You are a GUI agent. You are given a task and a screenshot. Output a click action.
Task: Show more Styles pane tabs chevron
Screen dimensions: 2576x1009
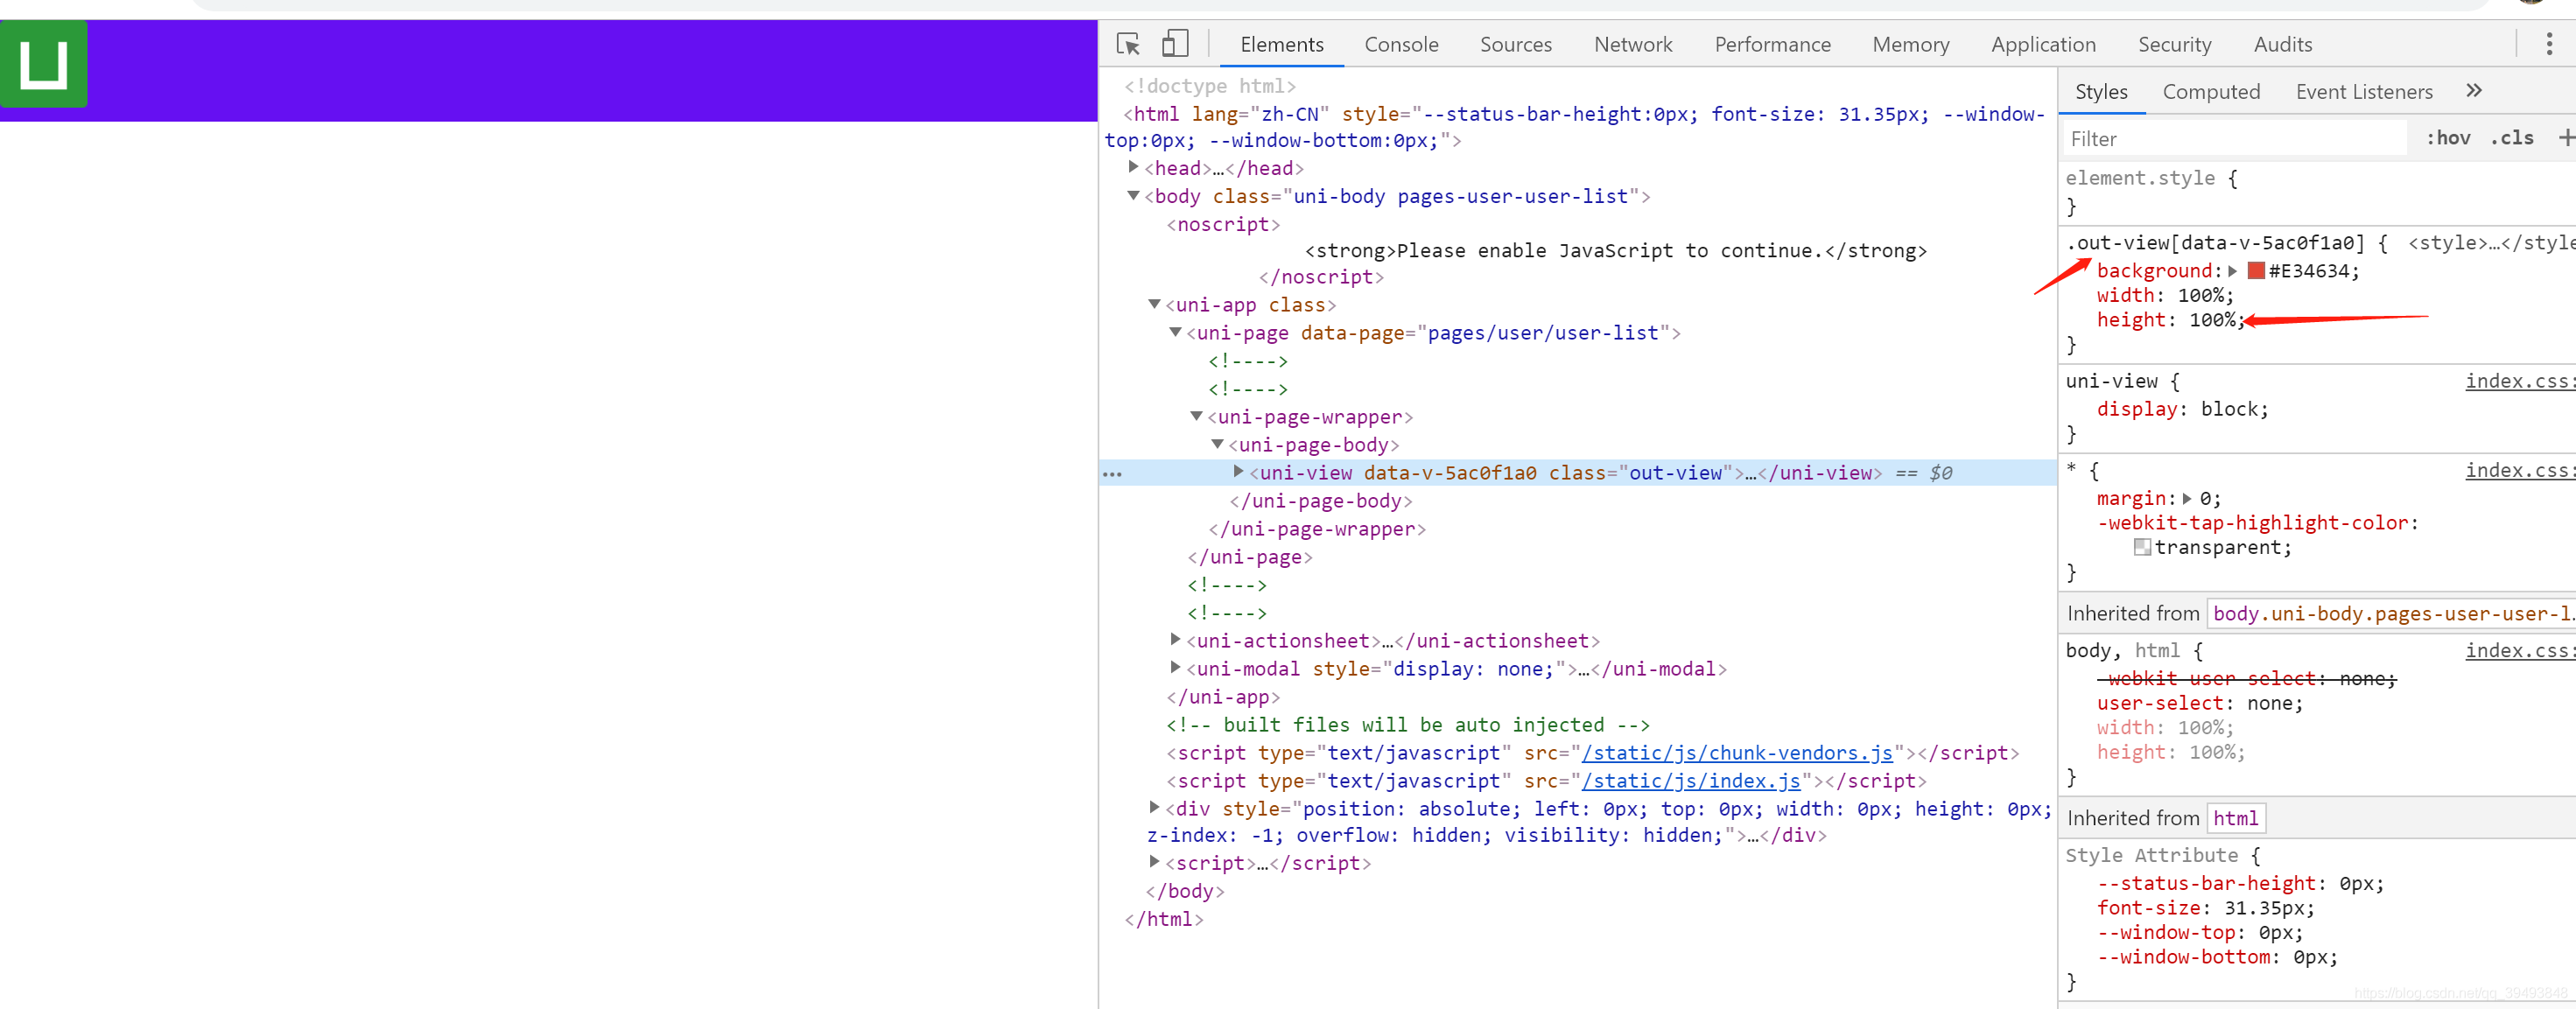[2474, 91]
